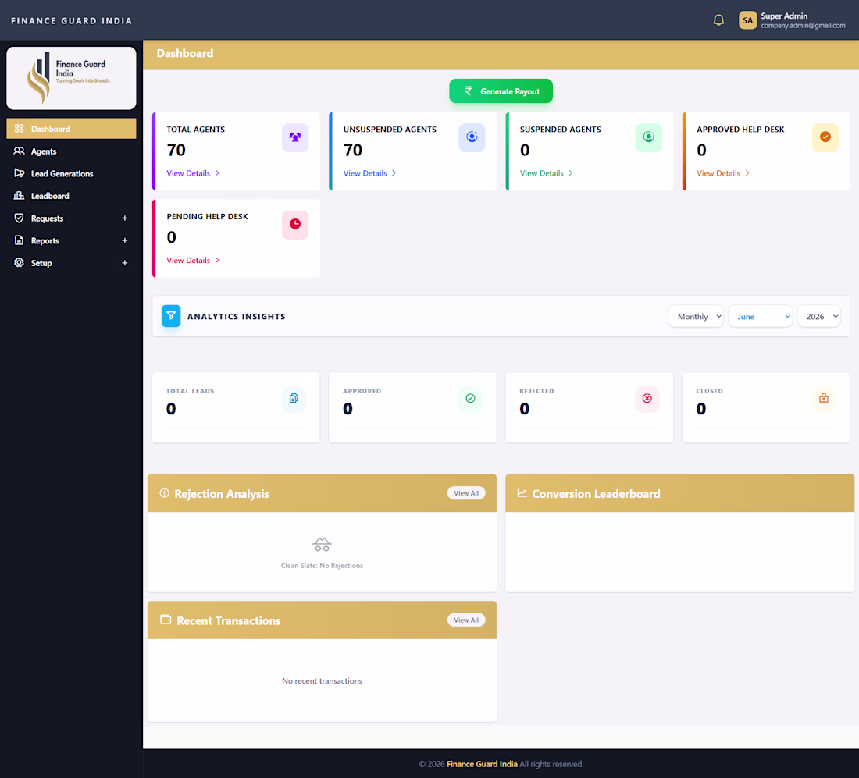Click the Rejected leads cross icon
Image resolution: width=859 pixels, height=778 pixels.
point(647,399)
